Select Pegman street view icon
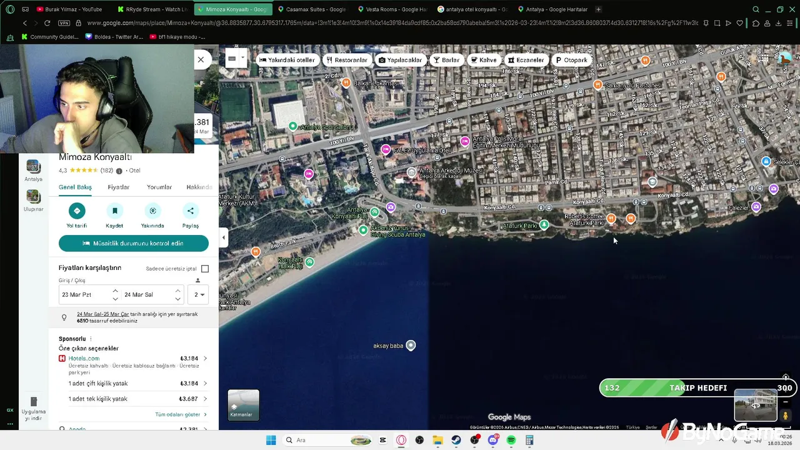 pyautogui.click(x=786, y=415)
